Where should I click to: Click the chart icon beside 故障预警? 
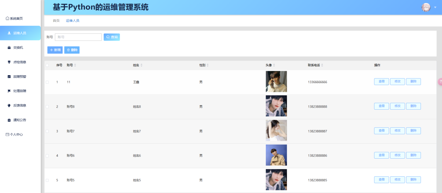(9, 77)
